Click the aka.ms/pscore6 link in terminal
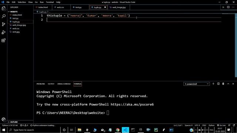Image resolution: width=237 pixels, height=133 pixels. tap(132, 104)
